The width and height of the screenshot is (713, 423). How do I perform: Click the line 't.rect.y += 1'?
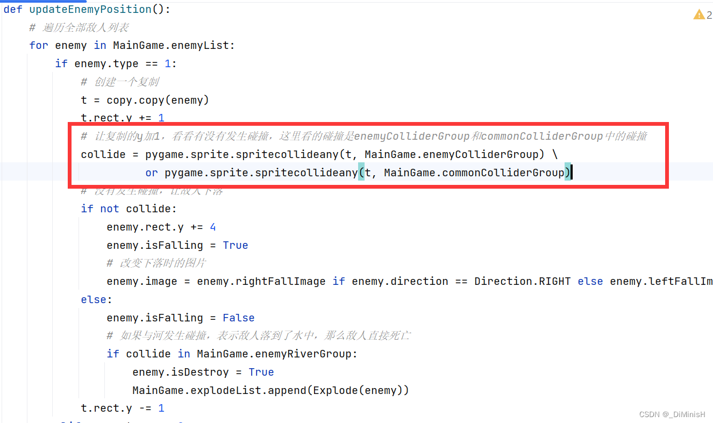click(x=123, y=118)
